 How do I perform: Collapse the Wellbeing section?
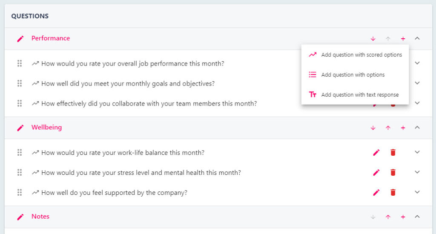[417, 128]
